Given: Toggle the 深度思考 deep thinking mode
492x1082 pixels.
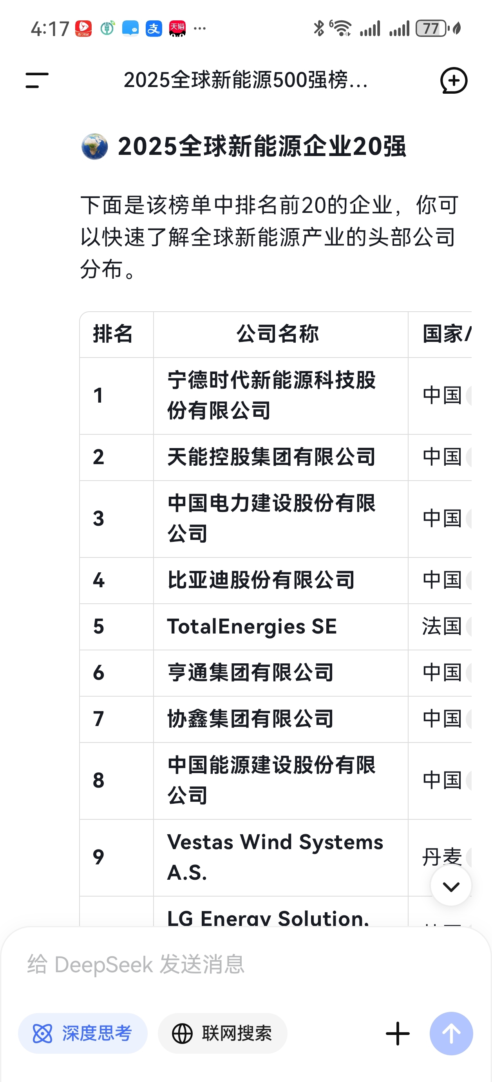Looking at the screenshot, I should (83, 1033).
